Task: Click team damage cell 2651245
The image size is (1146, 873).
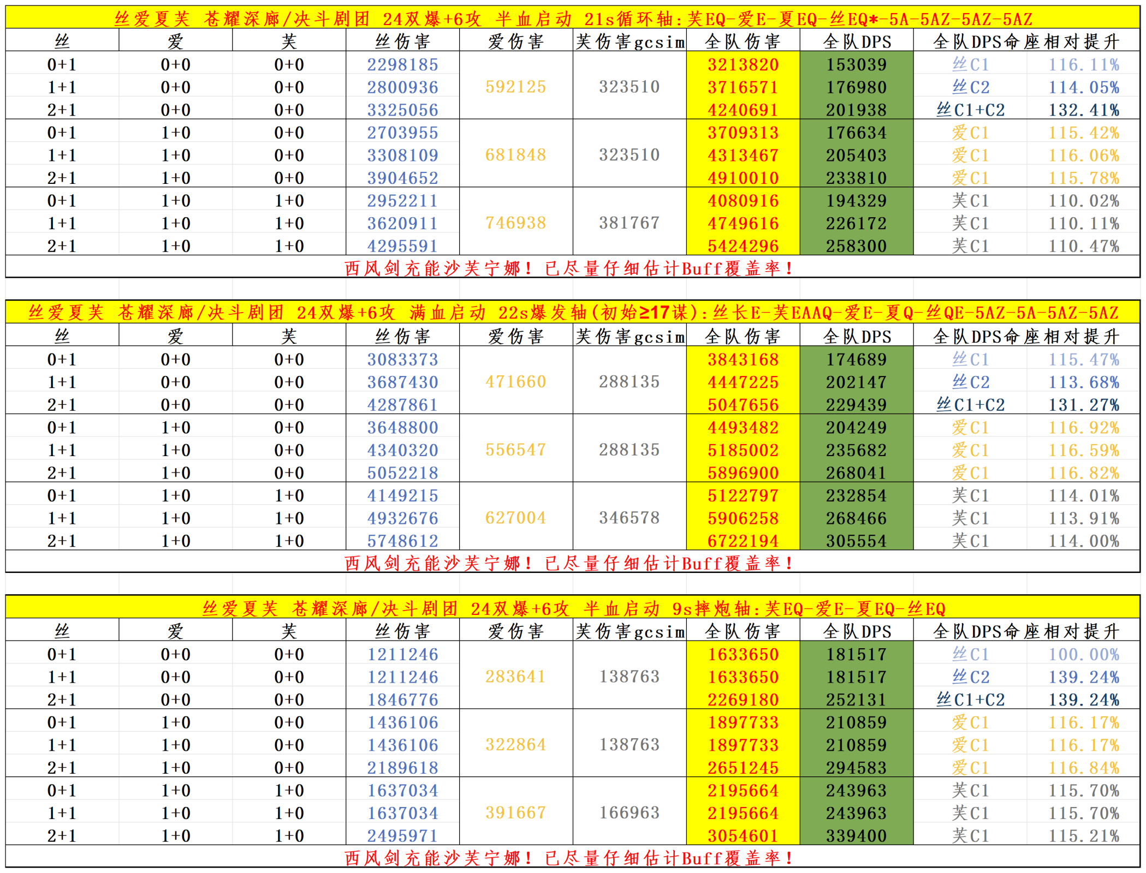Action: [x=743, y=768]
